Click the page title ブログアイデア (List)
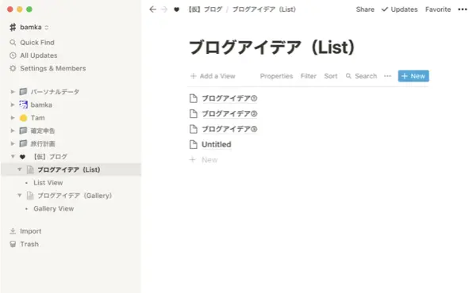Viewport: 476px width, 293px height. (x=271, y=48)
